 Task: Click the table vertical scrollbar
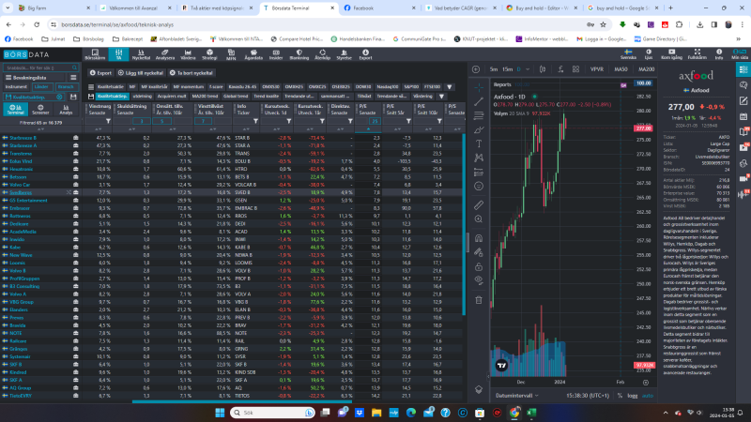point(464,225)
